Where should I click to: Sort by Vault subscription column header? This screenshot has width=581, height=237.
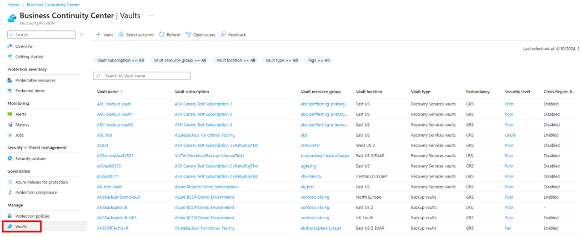coord(192,92)
